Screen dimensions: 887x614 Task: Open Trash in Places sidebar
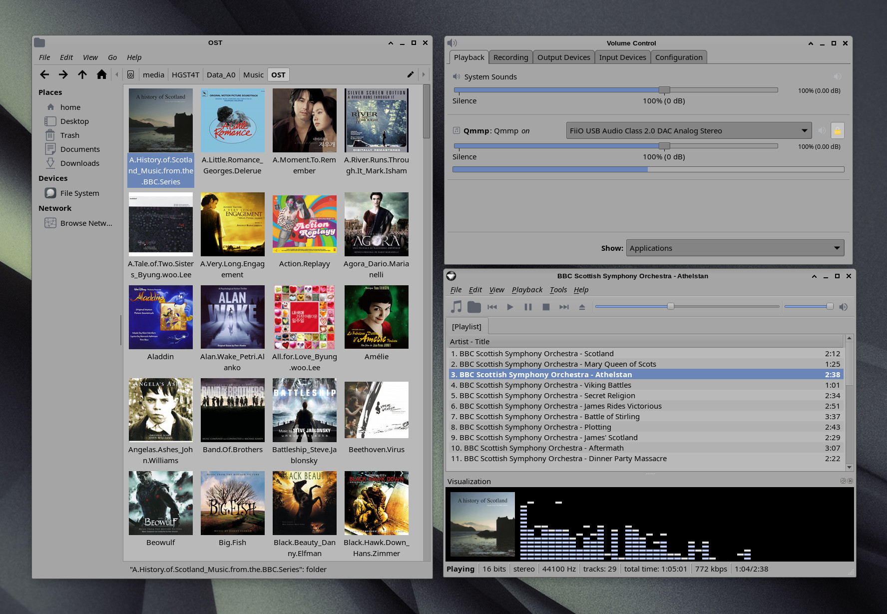(70, 135)
